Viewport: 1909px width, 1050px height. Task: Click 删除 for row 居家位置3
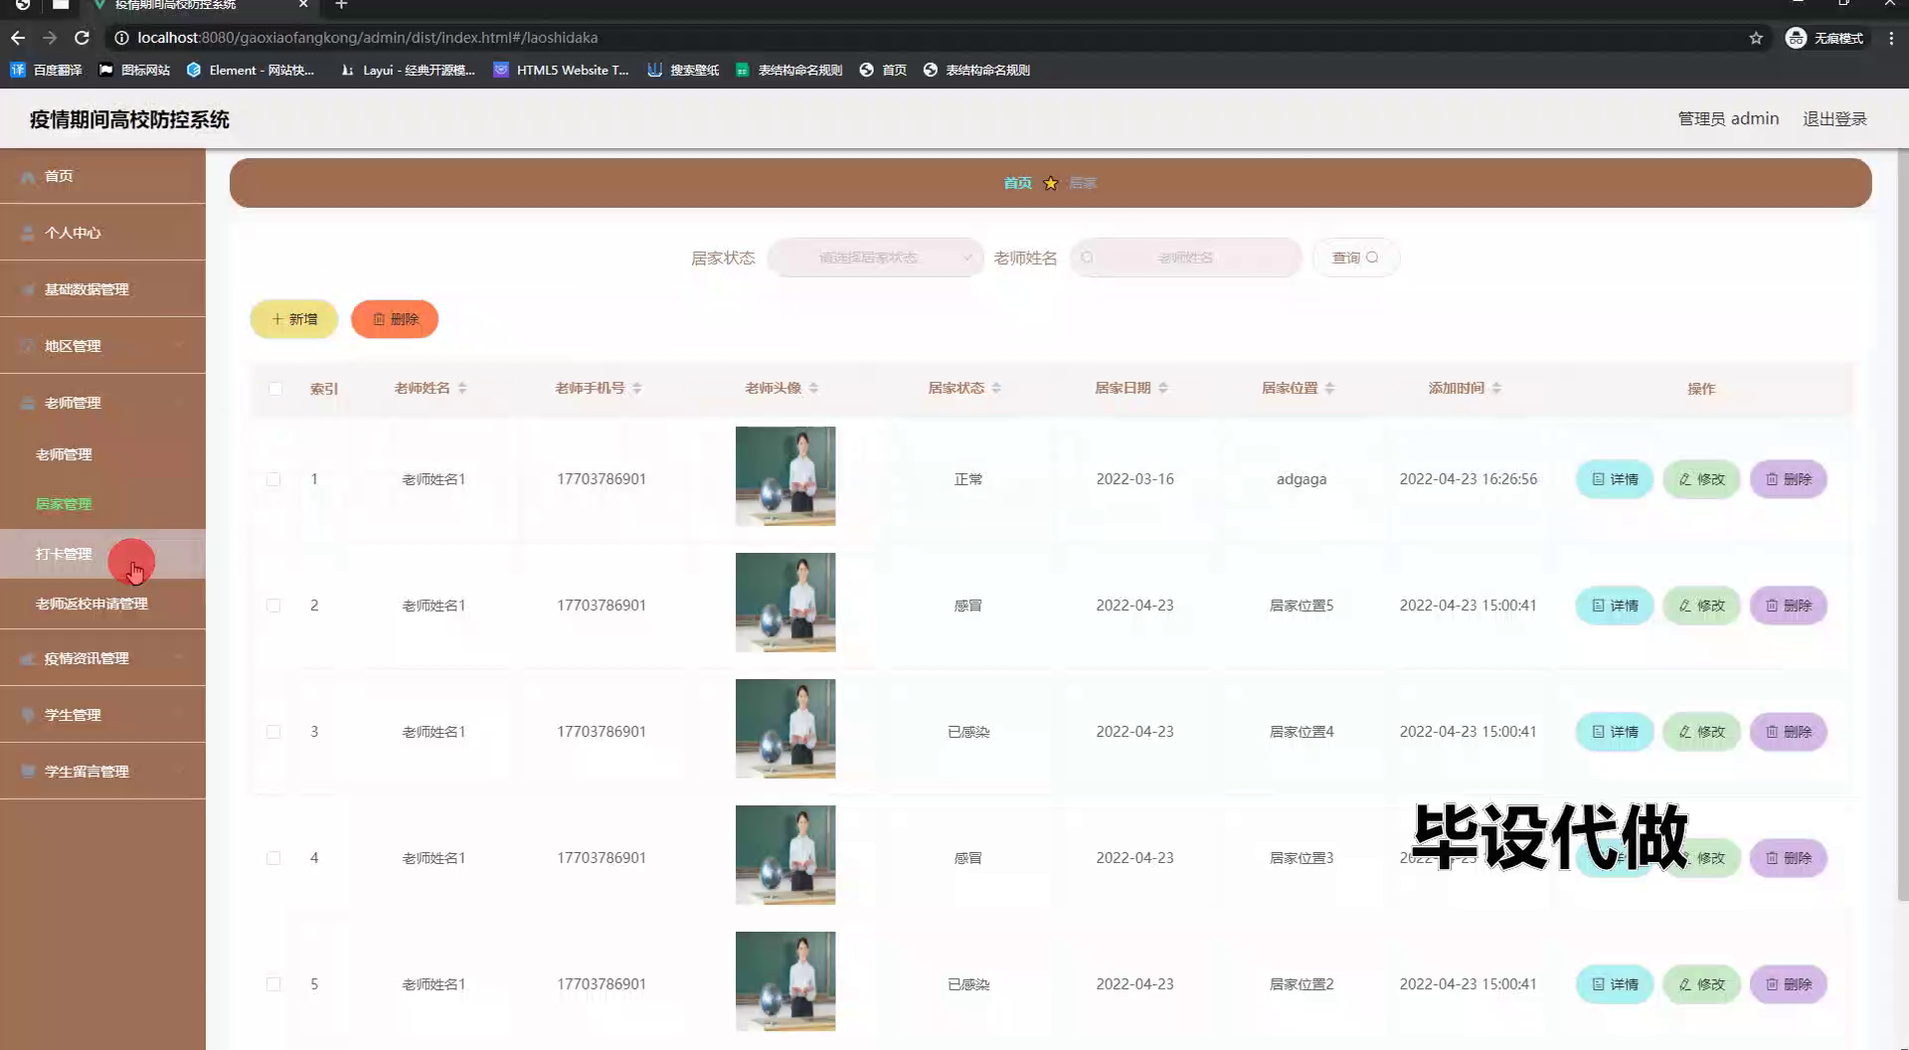1789,858
